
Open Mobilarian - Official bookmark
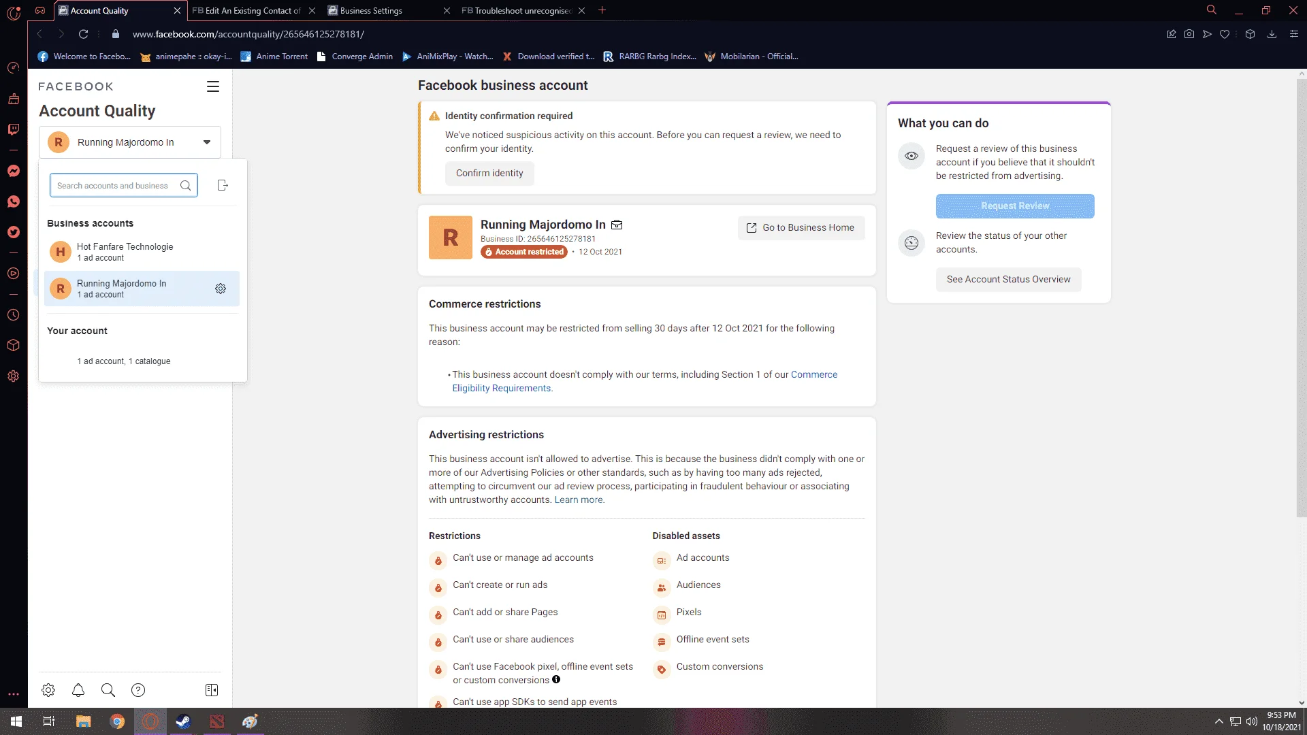752,56
